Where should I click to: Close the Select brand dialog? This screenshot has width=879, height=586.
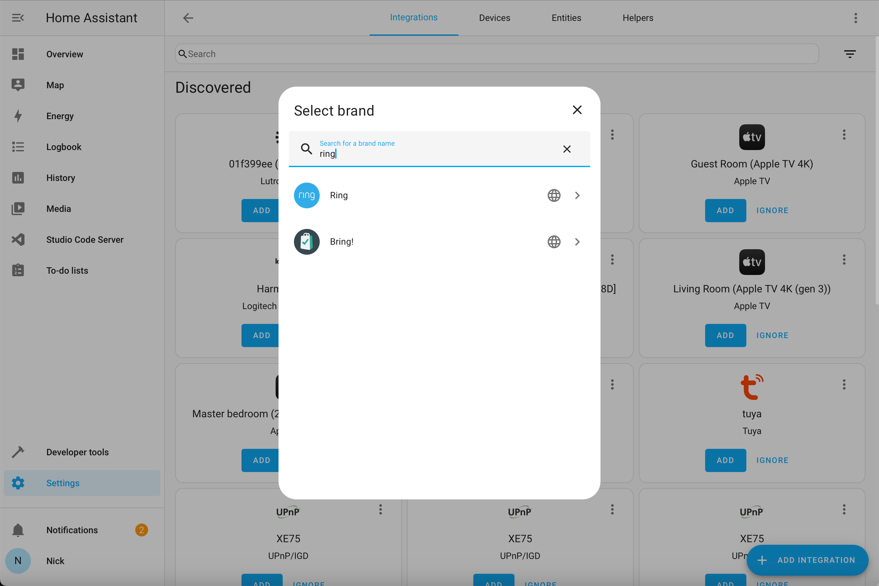coord(577,110)
